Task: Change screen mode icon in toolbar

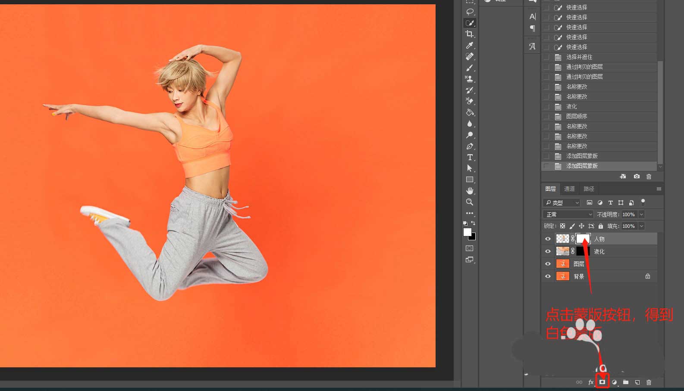Action: pos(470,260)
